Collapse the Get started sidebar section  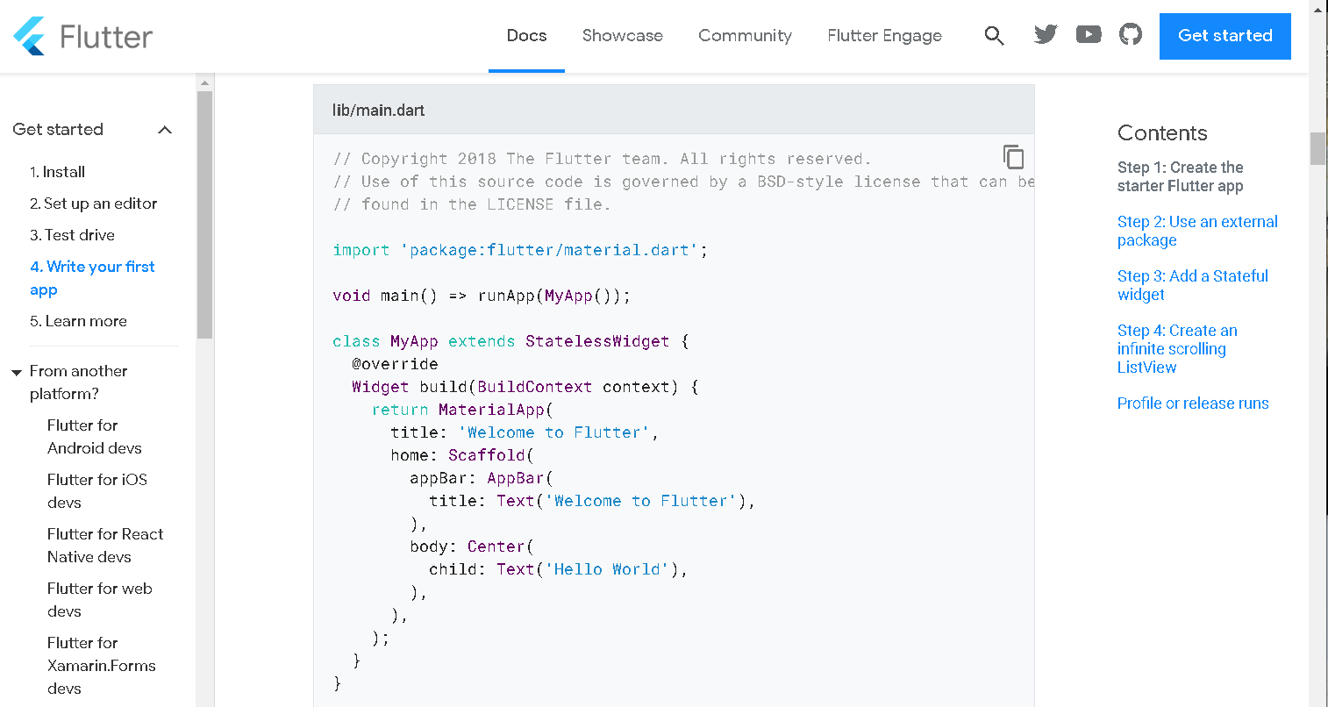[x=164, y=130]
